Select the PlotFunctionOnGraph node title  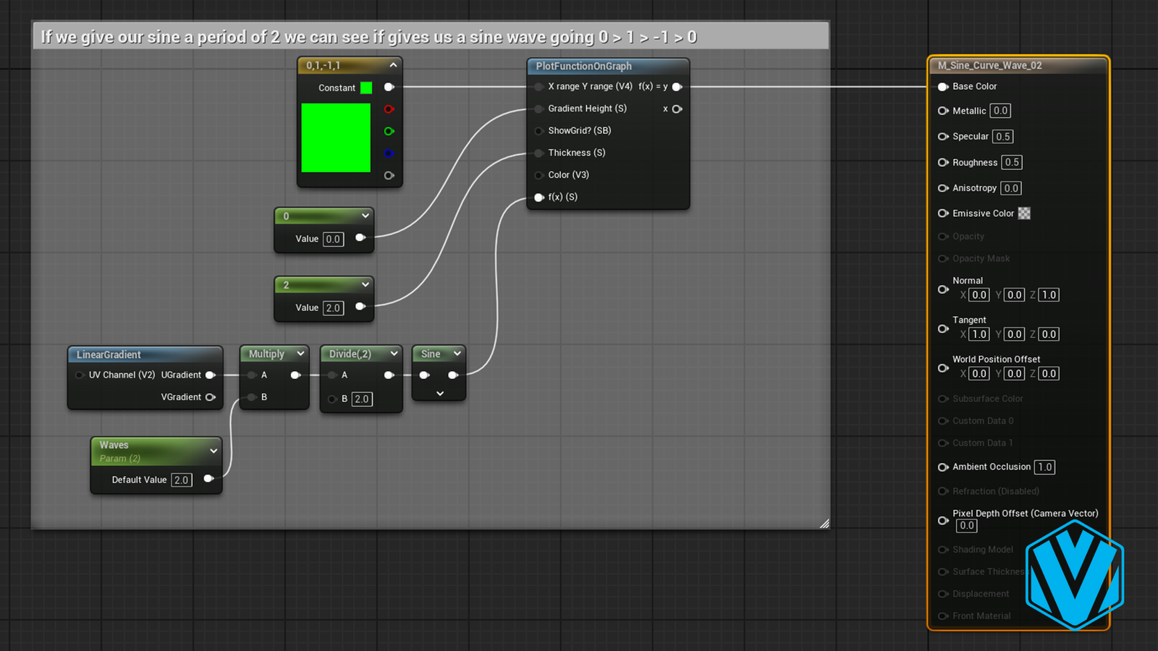583,66
